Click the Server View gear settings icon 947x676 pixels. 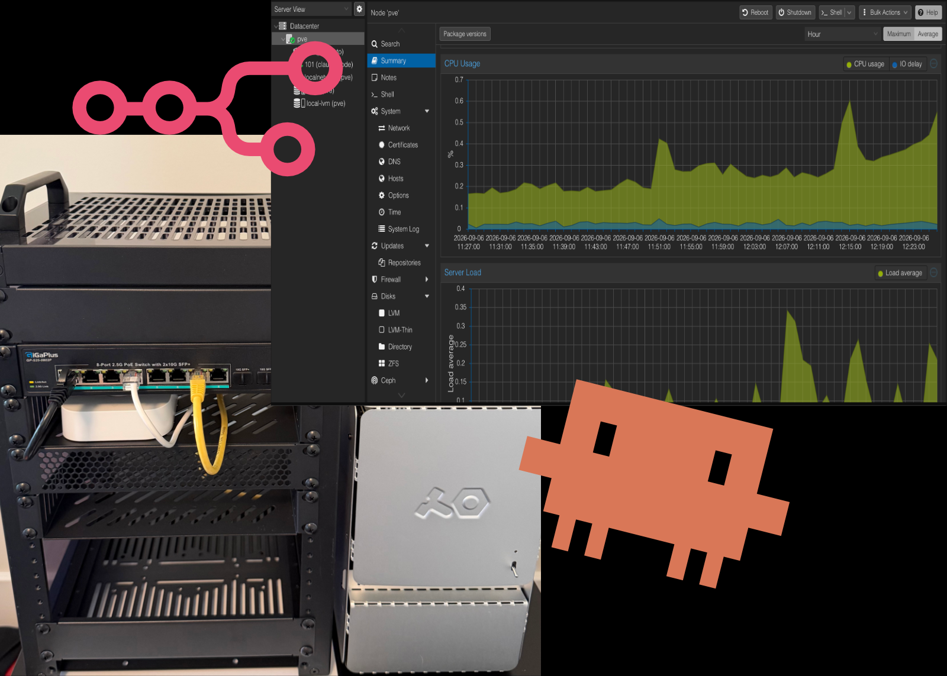tap(359, 9)
